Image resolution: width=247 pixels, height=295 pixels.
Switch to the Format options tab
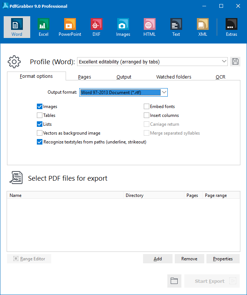(x=36, y=76)
